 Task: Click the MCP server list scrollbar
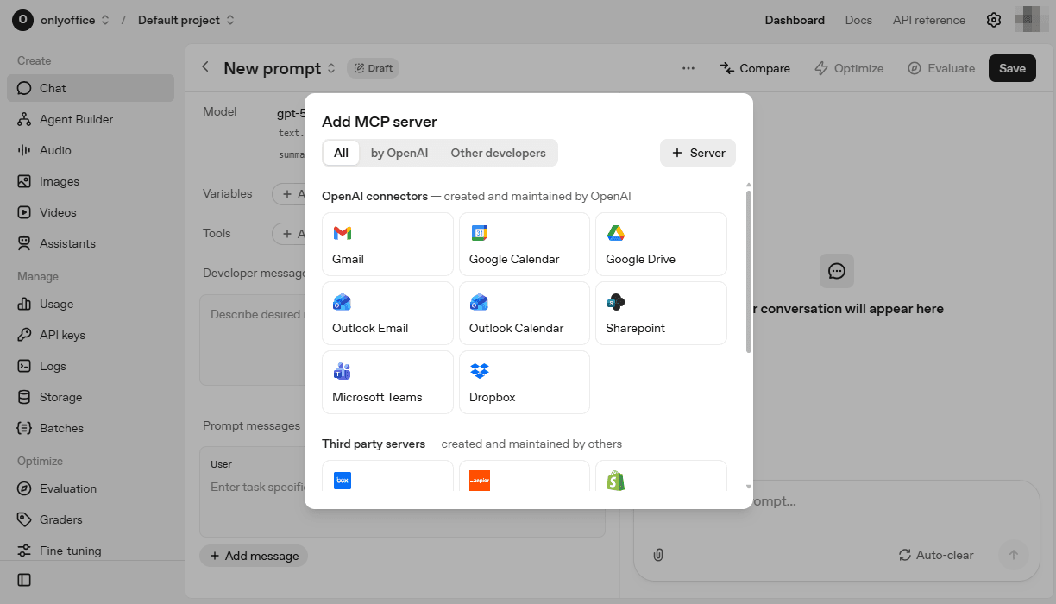pos(748,272)
